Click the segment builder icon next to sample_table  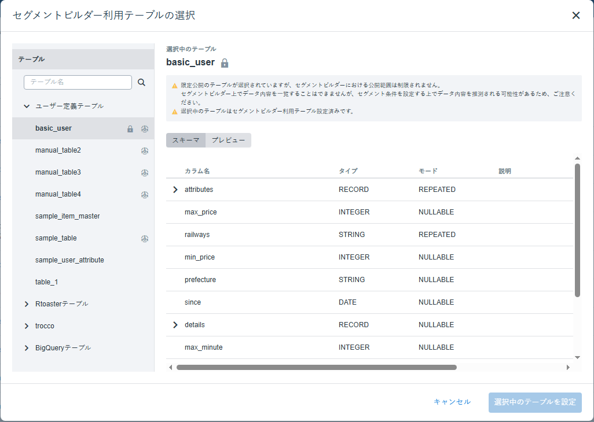tap(145, 239)
